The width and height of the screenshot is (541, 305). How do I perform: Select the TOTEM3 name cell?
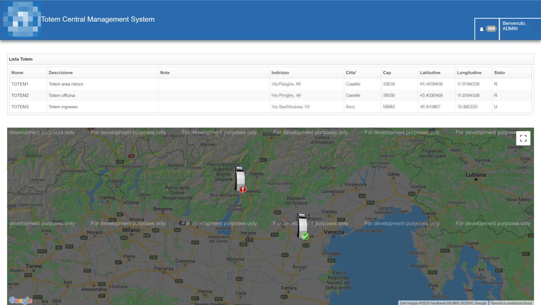pos(28,107)
